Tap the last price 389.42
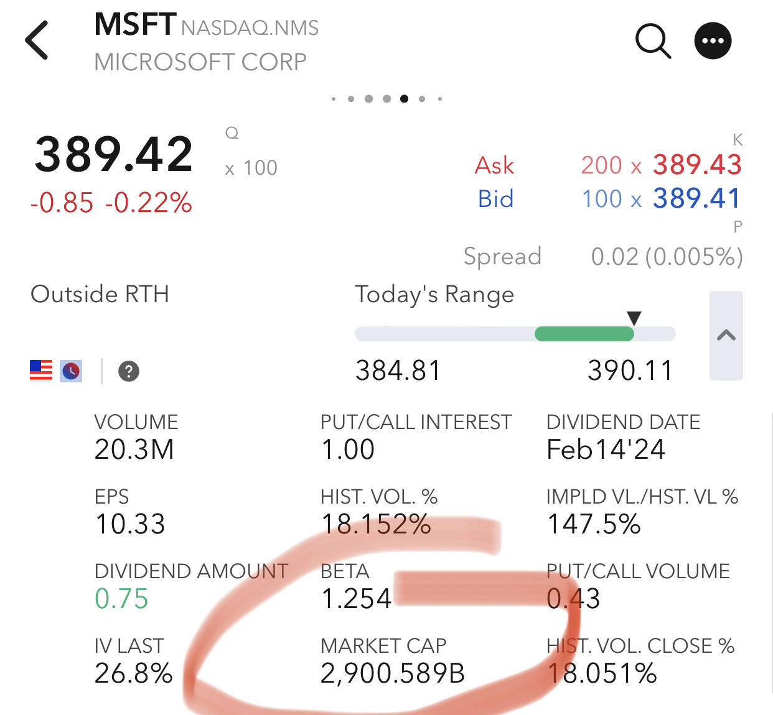This screenshot has height=715, width=773. (x=114, y=154)
